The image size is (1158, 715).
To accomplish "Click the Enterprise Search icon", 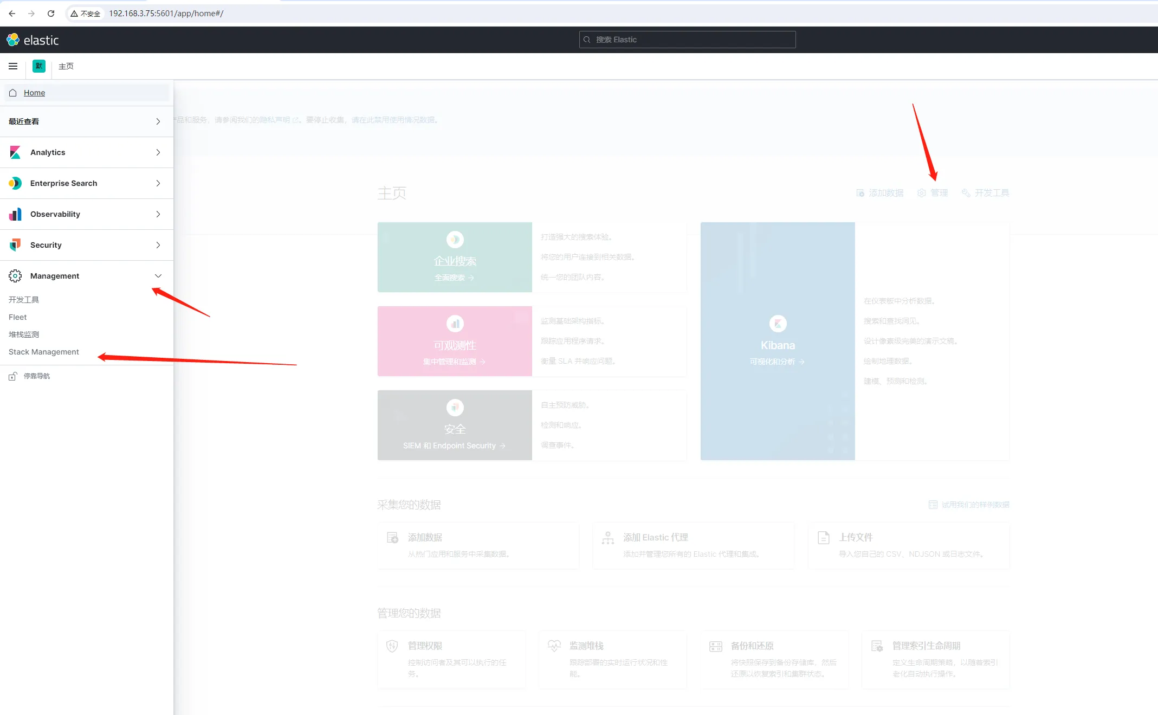I will 15,183.
